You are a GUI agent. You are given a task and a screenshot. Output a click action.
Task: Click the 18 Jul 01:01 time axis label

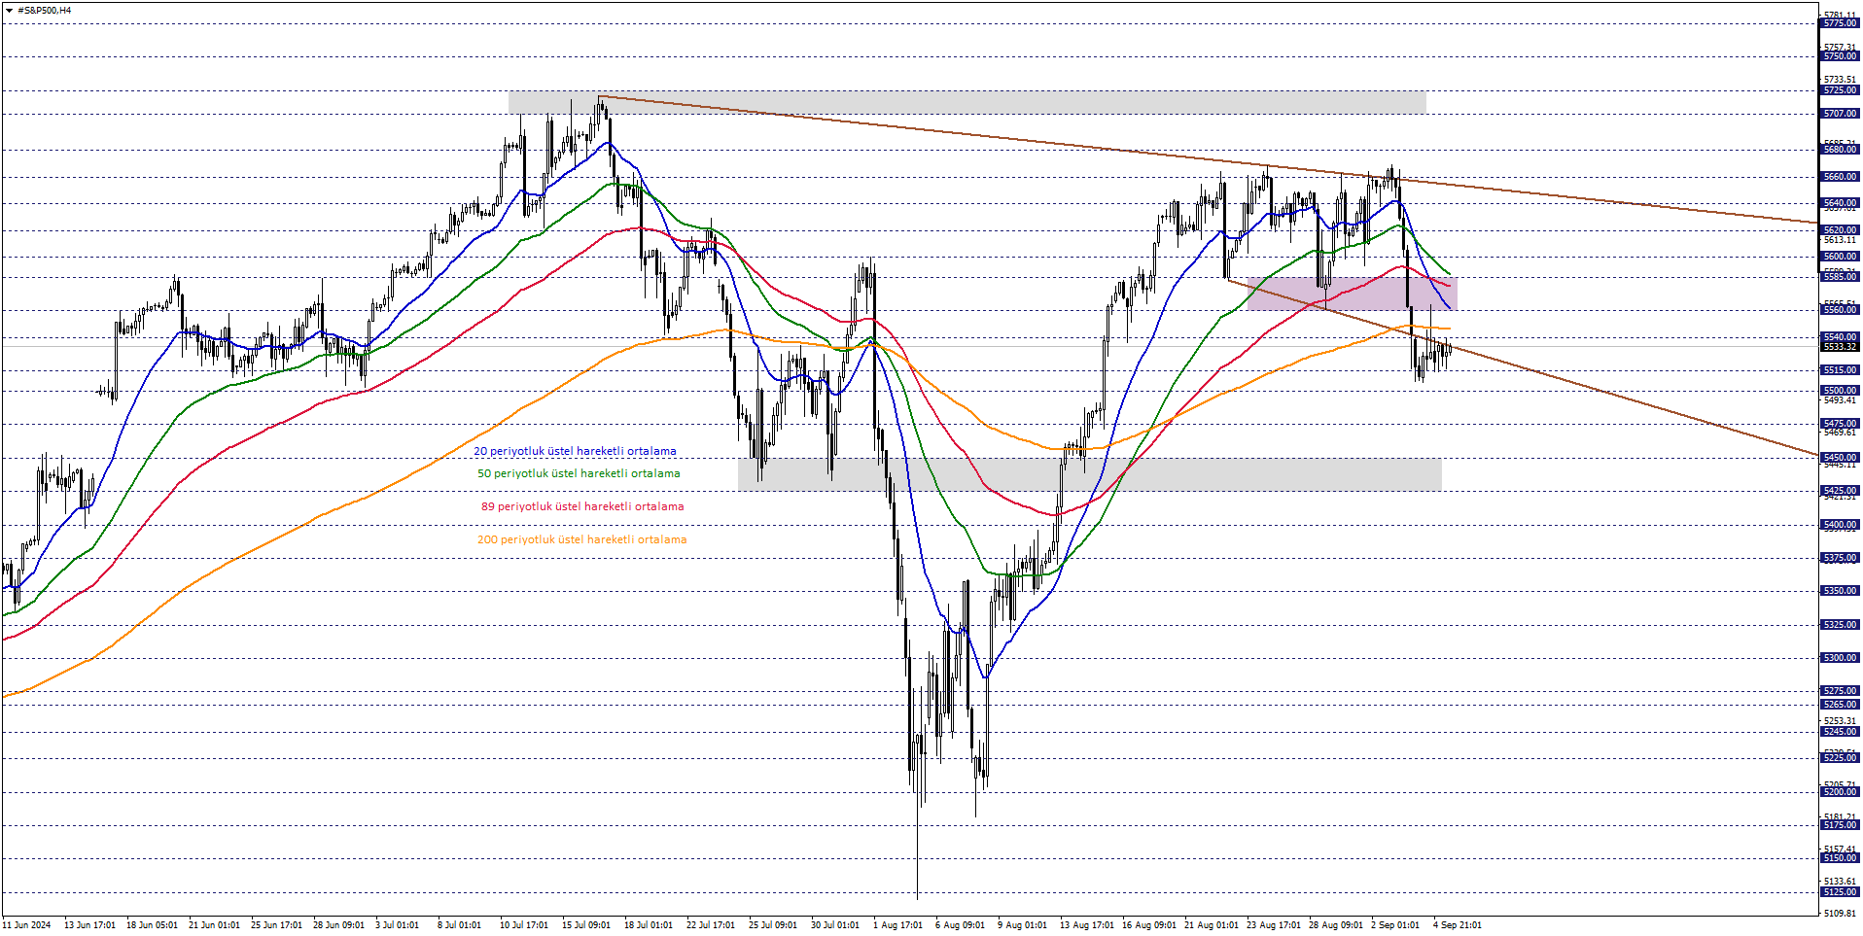(649, 925)
